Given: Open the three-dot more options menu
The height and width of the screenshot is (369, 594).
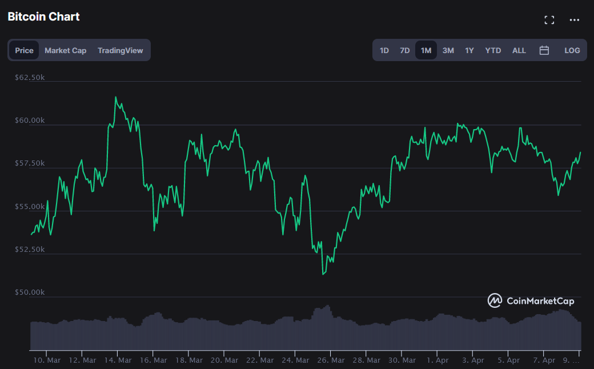Looking at the screenshot, I should [575, 20].
